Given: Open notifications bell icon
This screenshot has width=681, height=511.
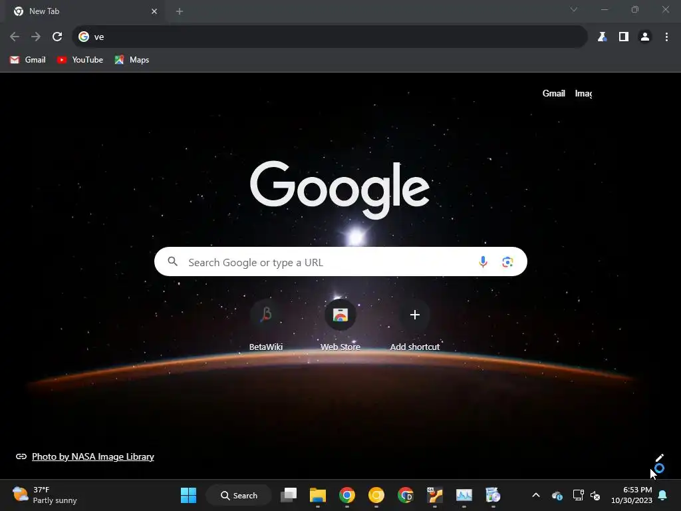Looking at the screenshot, I should click(x=663, y=495).
